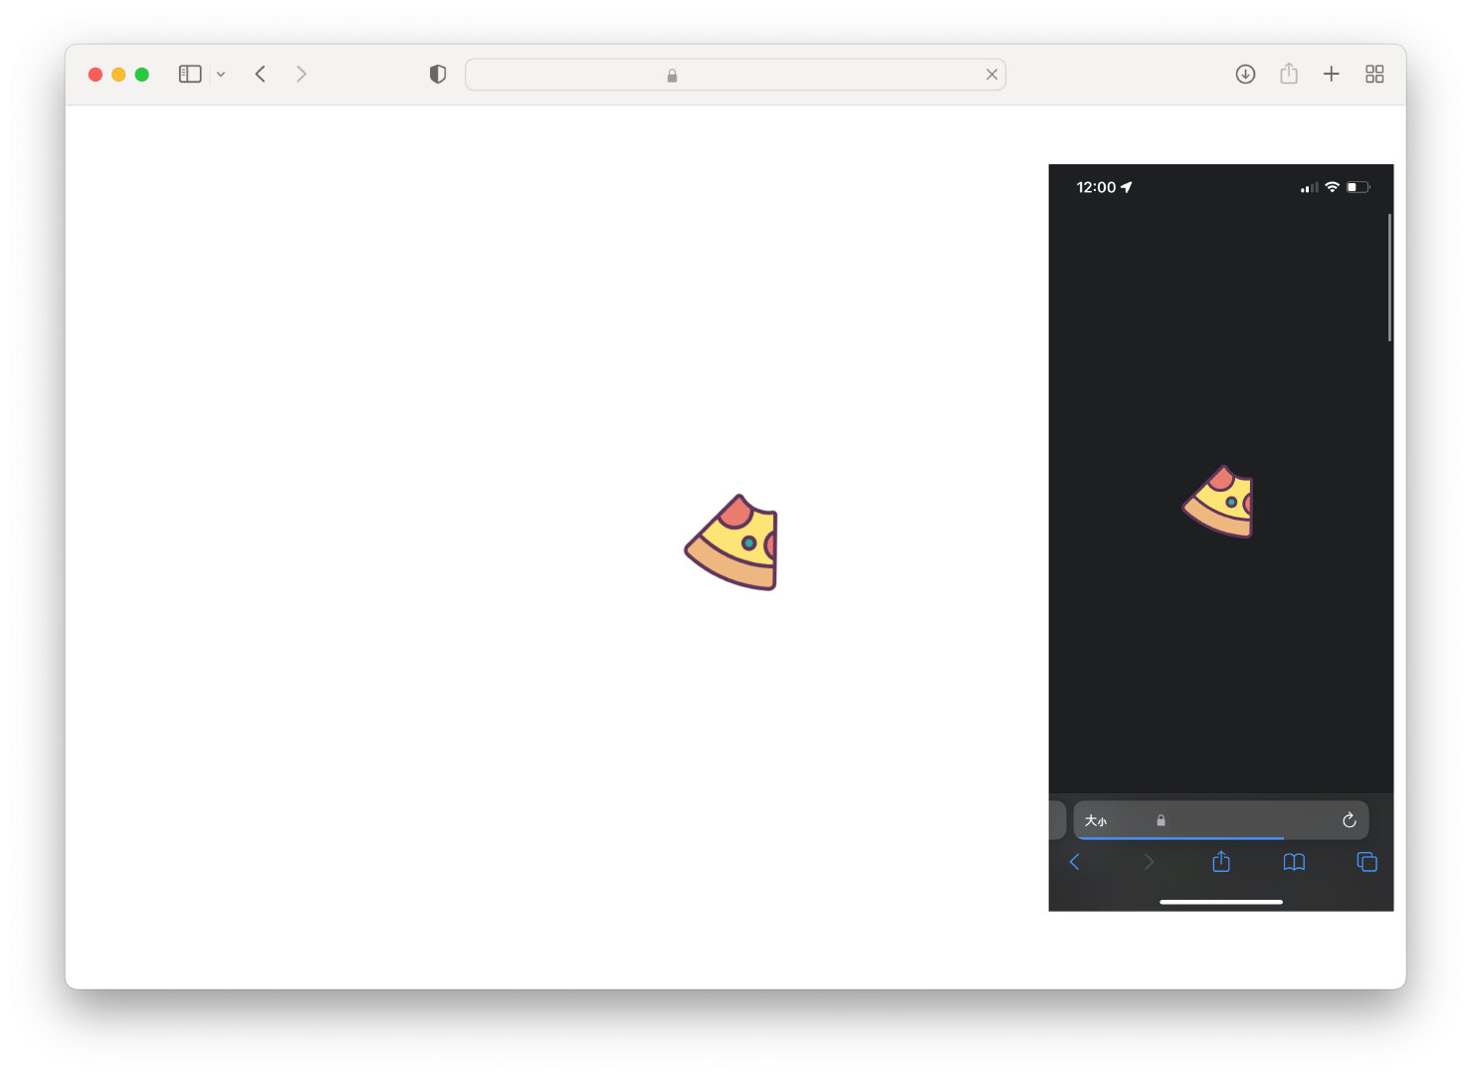The width and height of the screenshot is (1471, 1075).
Task: Reload the page in the mobile browser
Action: coord(1349,820)
